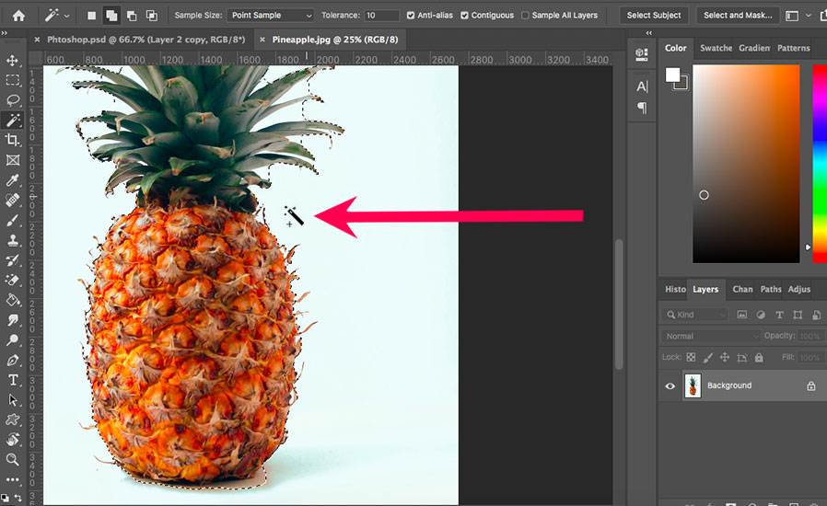
Task: Open the Paragraph panel icon
Action: [x=642, y=108]
